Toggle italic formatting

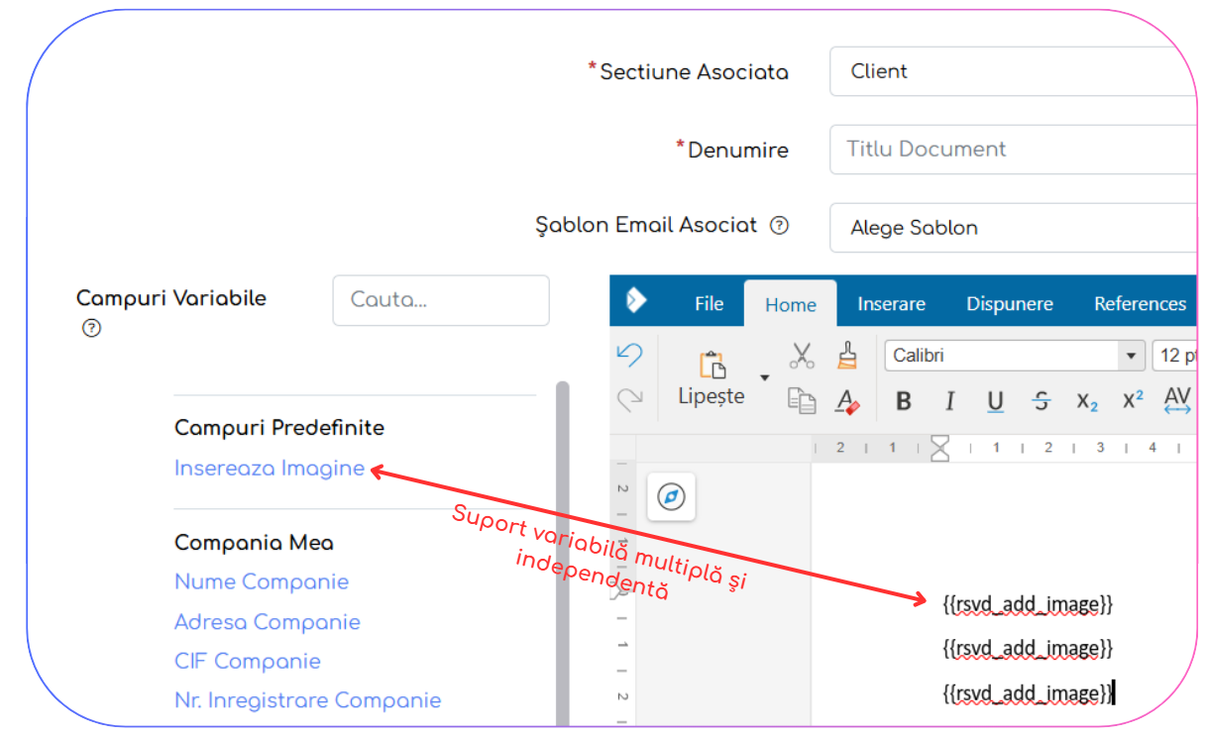click(x=949, y=401)
